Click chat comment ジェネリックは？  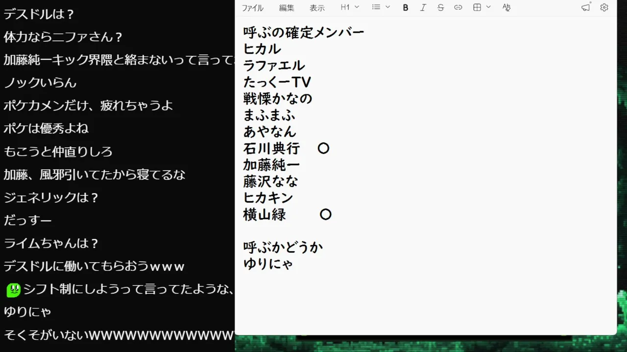click(x=51, y=198)
